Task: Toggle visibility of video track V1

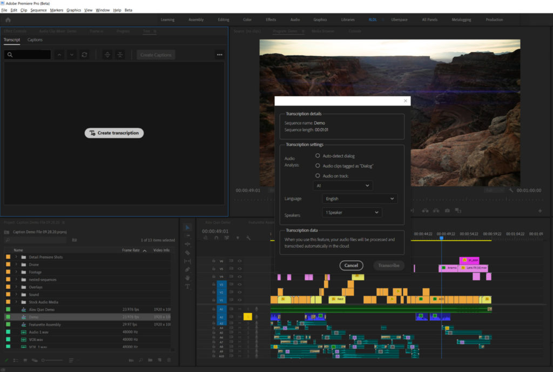Action: point(240,300)
